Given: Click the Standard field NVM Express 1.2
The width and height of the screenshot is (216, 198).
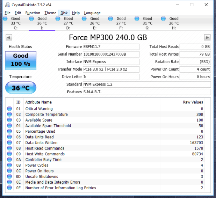Looking at the screenshot, I should [147, 85].
